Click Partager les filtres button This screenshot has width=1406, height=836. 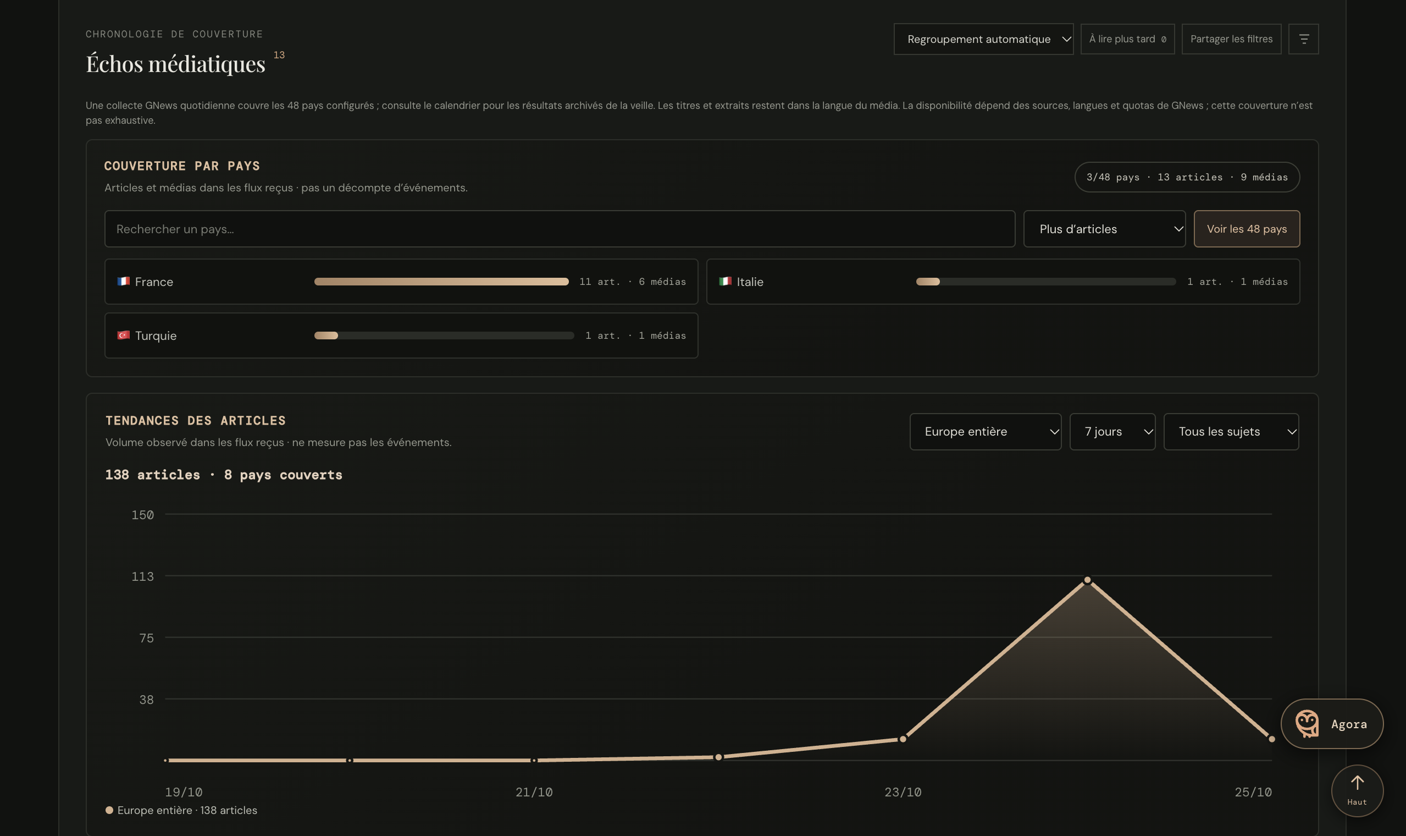(x=1231, y=39)
